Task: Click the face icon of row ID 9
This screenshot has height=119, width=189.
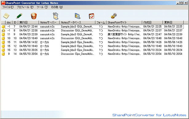Action: coord(3,35)
